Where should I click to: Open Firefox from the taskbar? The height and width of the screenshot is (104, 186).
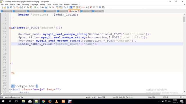coord(50,101)
